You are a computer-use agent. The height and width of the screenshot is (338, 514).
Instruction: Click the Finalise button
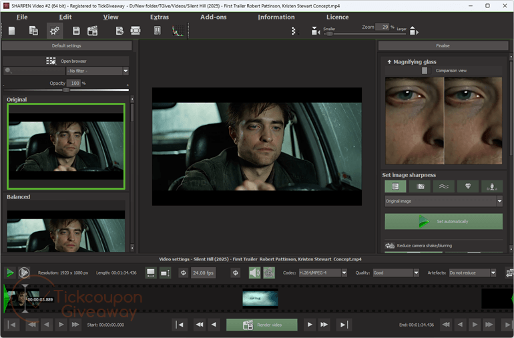coord(443,45)
